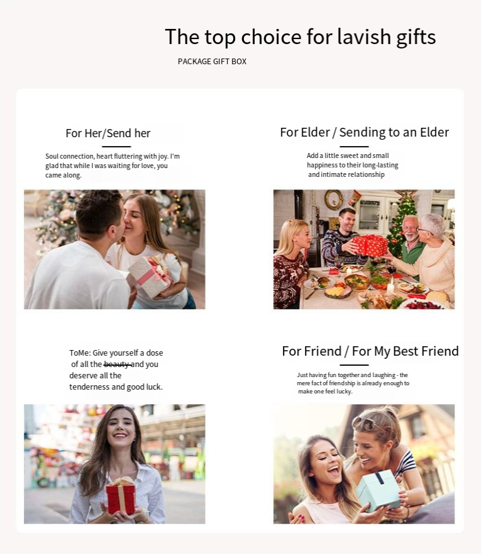Click the underline below 'For Friend' heading
The width and height of the screenshot is (481, 554).
[355, 365]
